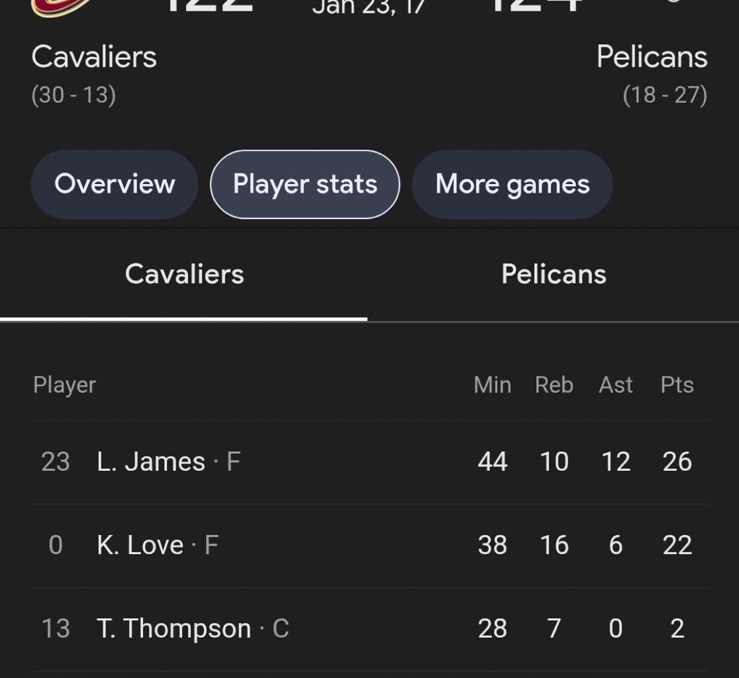Open the More games section
The image size is (739, 678).
point(512,184)
